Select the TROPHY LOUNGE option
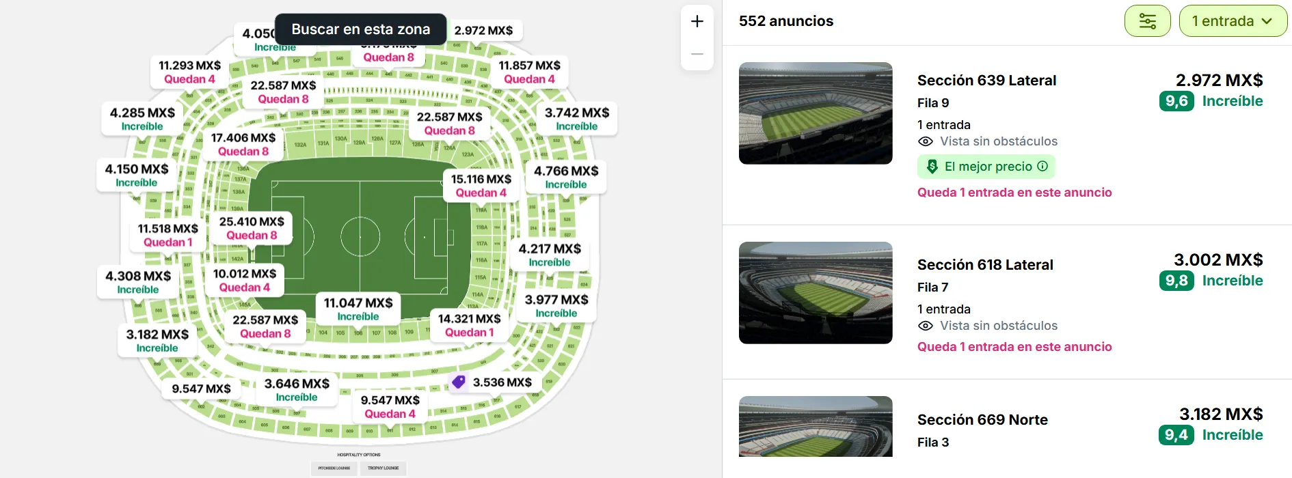Image resolution: width=1292 pixels, height=478 pixels. 385,468
